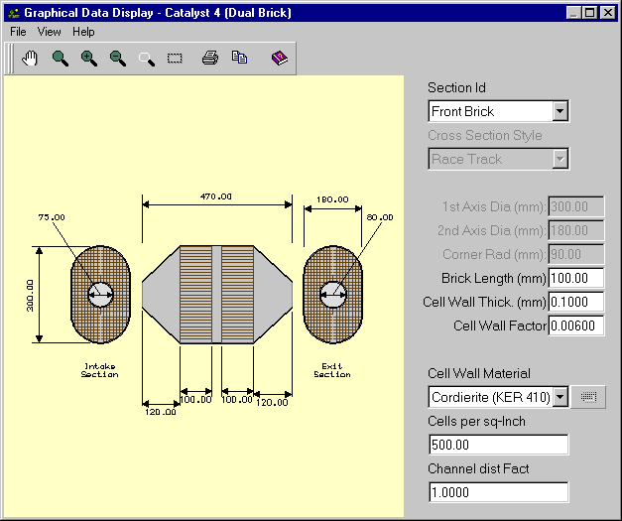The image size is (622, 521).
Task: Click the application icon in title bar
Action: [14, 13]
